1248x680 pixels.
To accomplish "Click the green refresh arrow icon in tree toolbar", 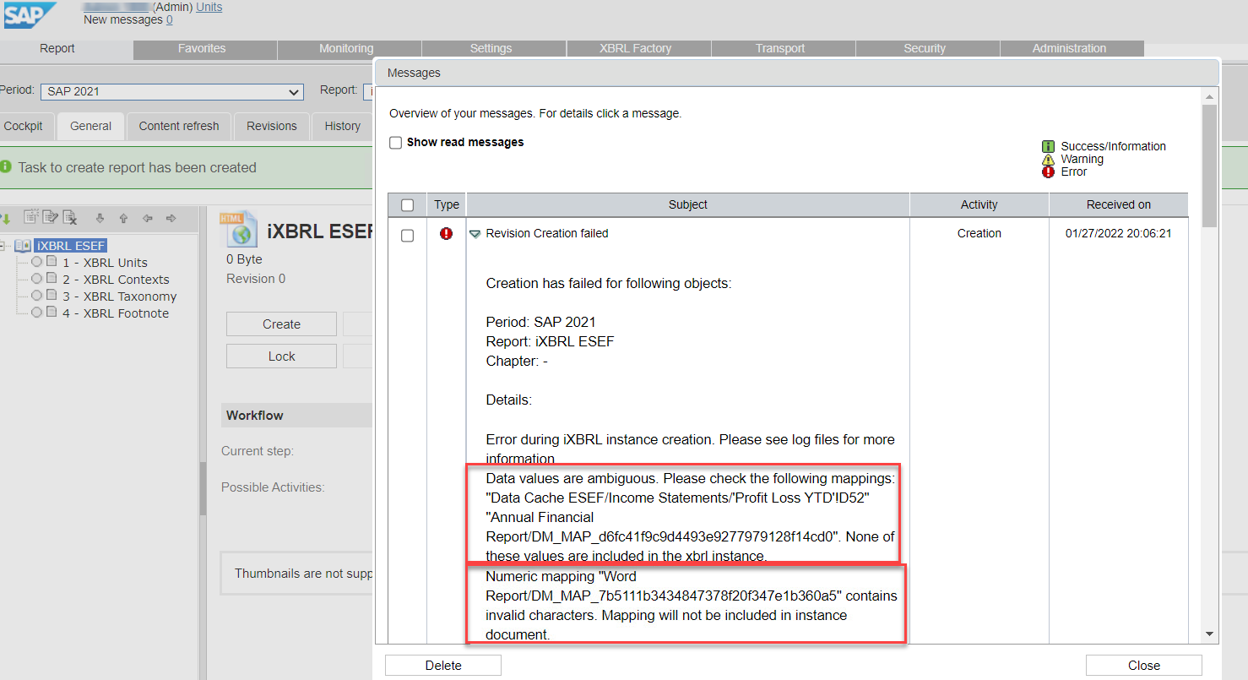I will pyautogui.click(x=5, y=218).
